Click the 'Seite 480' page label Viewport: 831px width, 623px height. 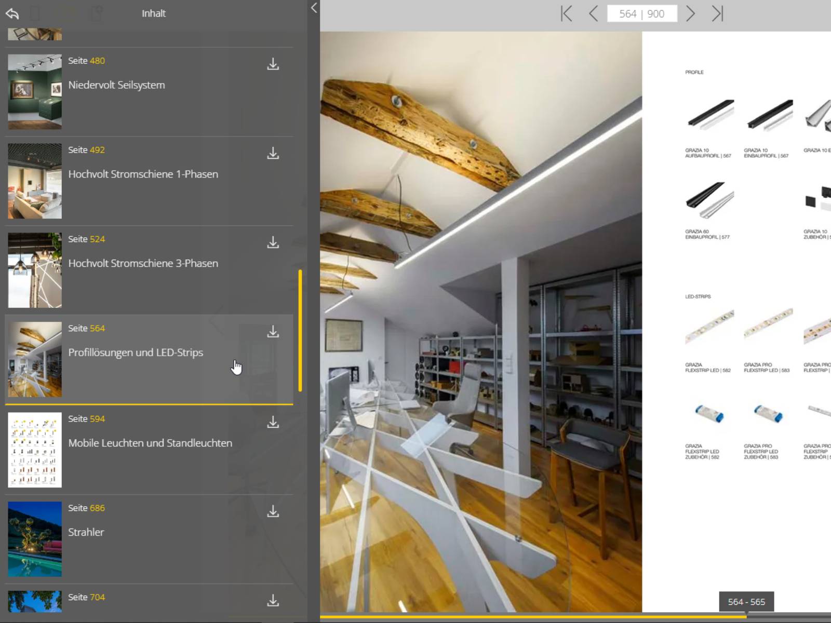[x=86, y=61]
